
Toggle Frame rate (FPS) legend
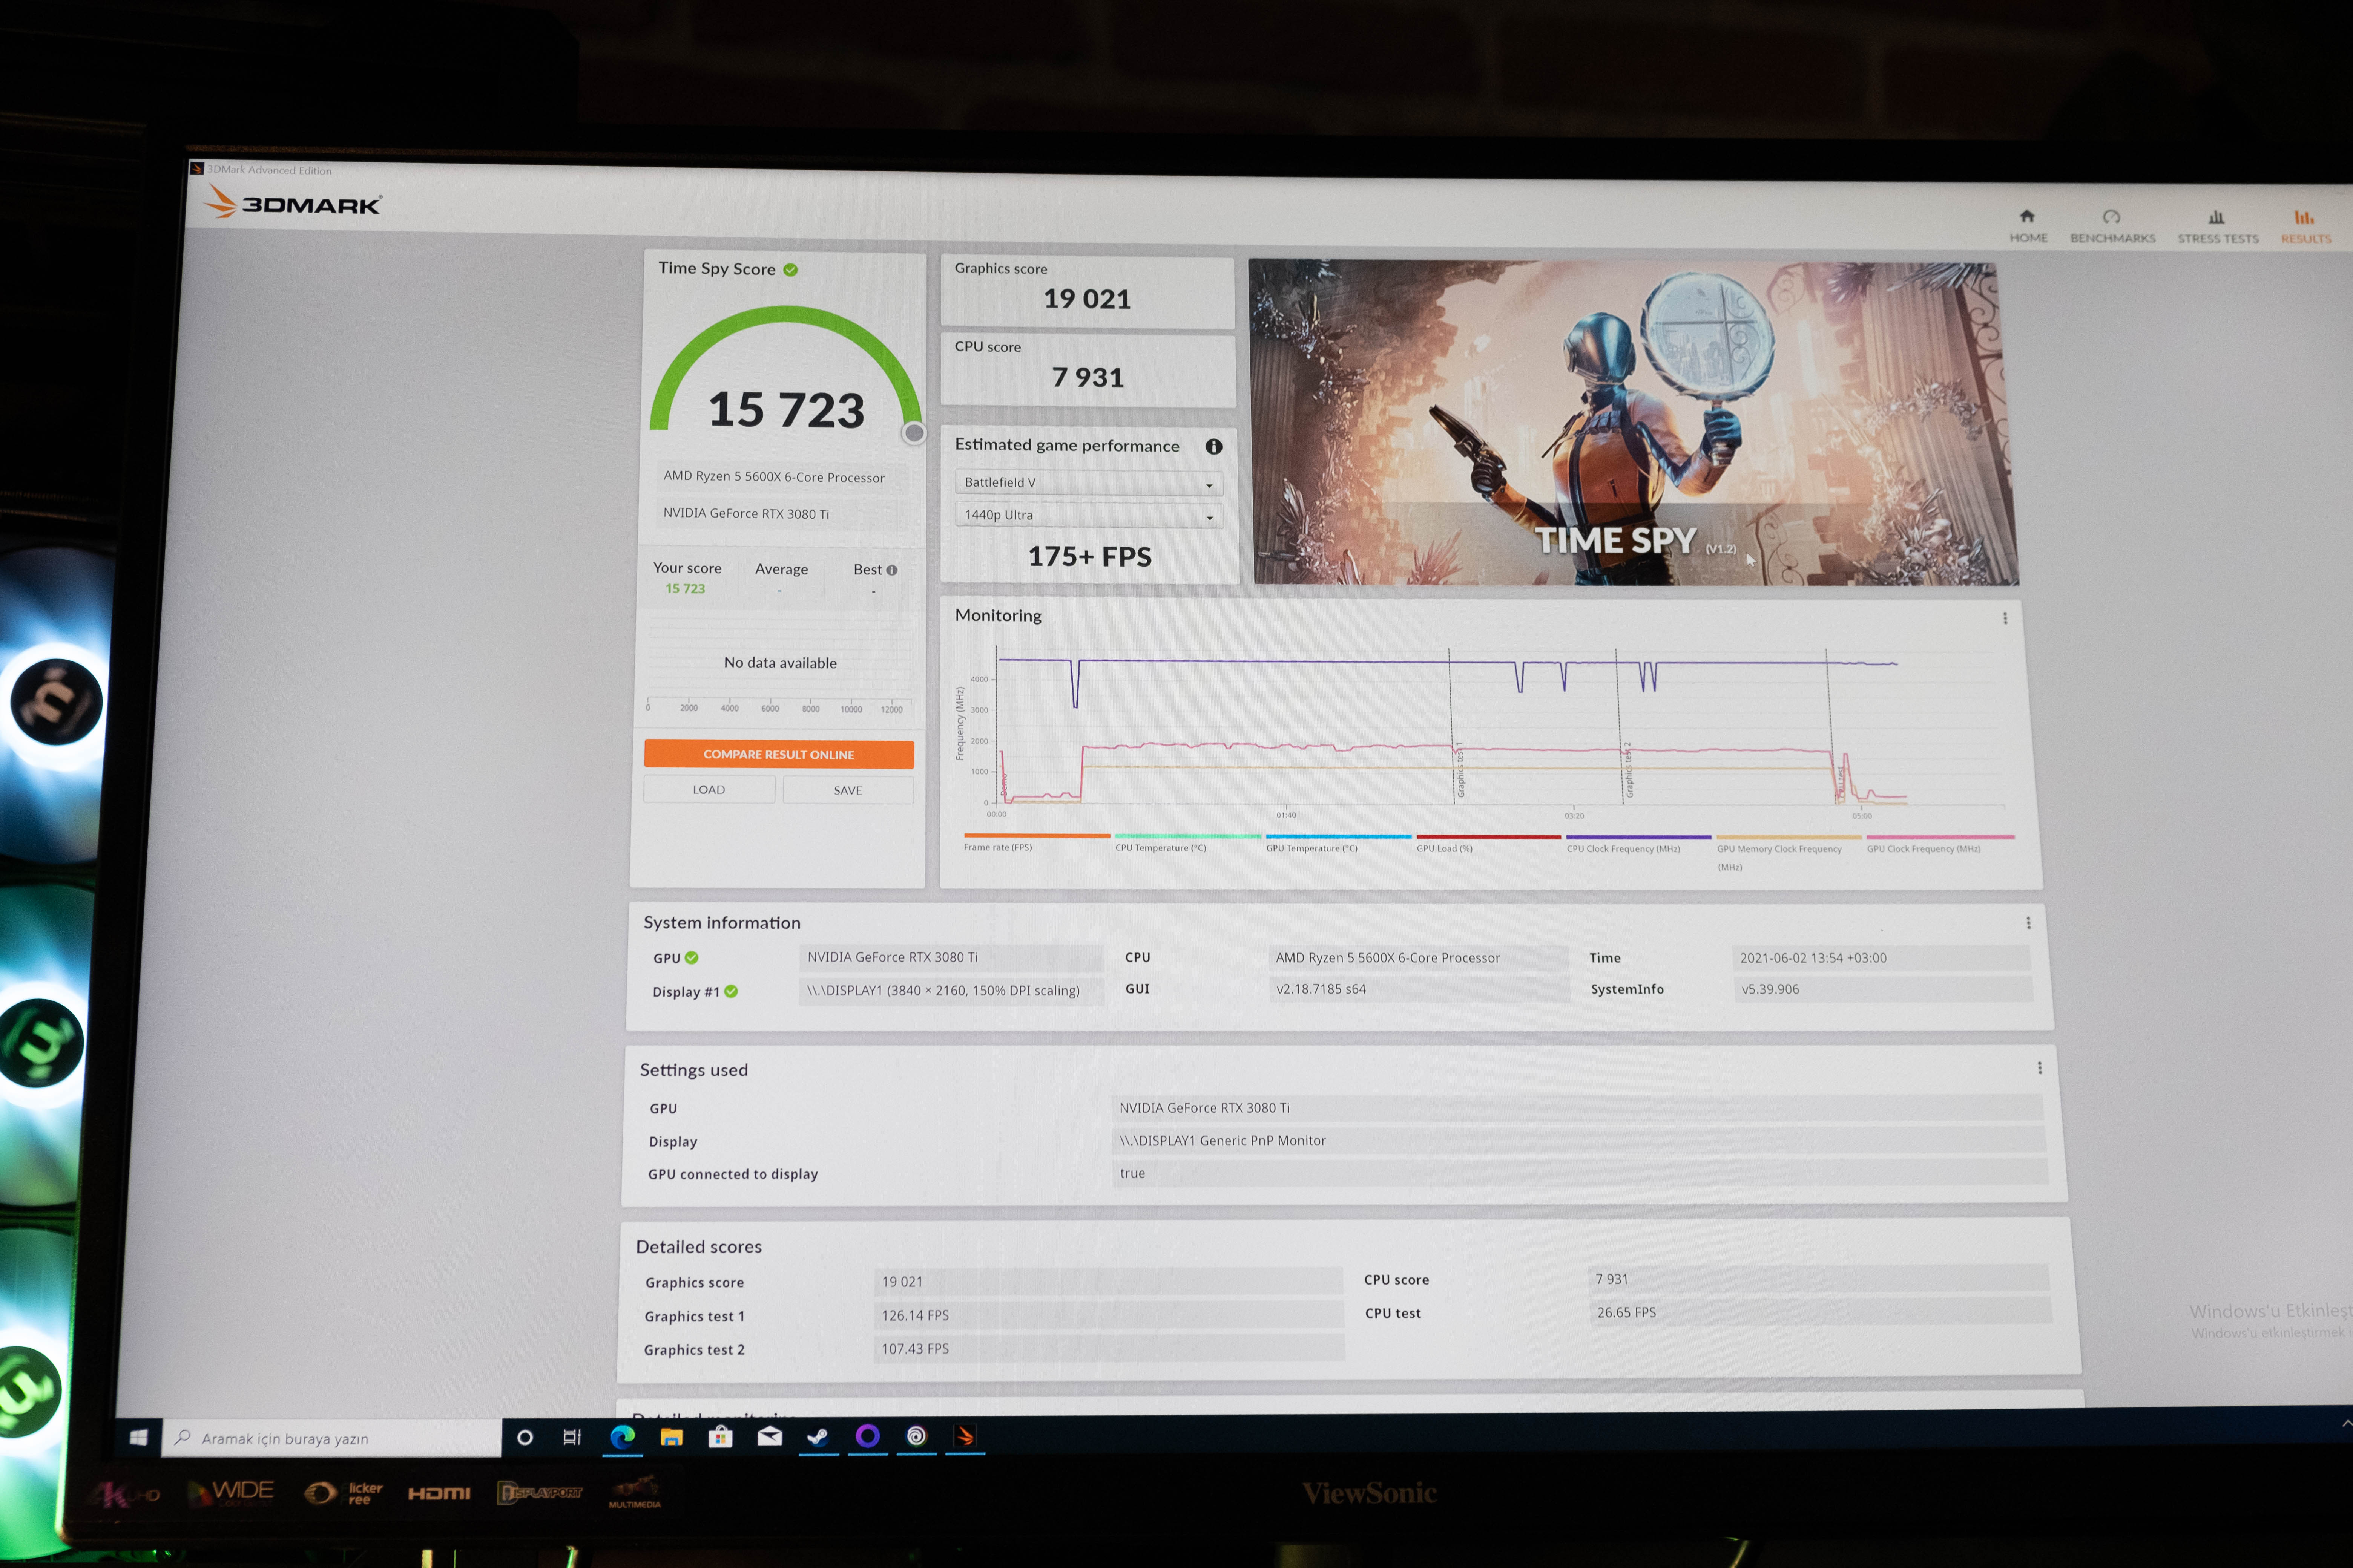tap(1037, 842)
